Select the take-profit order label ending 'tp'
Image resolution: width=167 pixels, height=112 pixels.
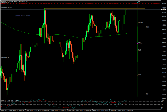point(5,57)
